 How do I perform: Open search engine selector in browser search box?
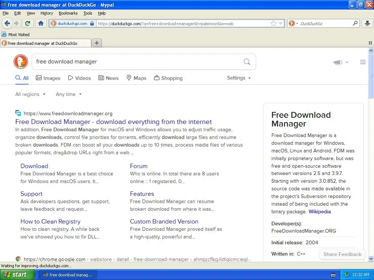pyautogui.click(x=293, y=23)
